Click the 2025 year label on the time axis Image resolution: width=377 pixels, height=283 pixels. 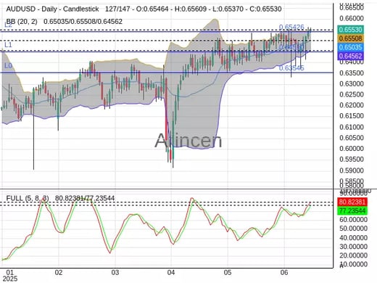tap(9, 279)
